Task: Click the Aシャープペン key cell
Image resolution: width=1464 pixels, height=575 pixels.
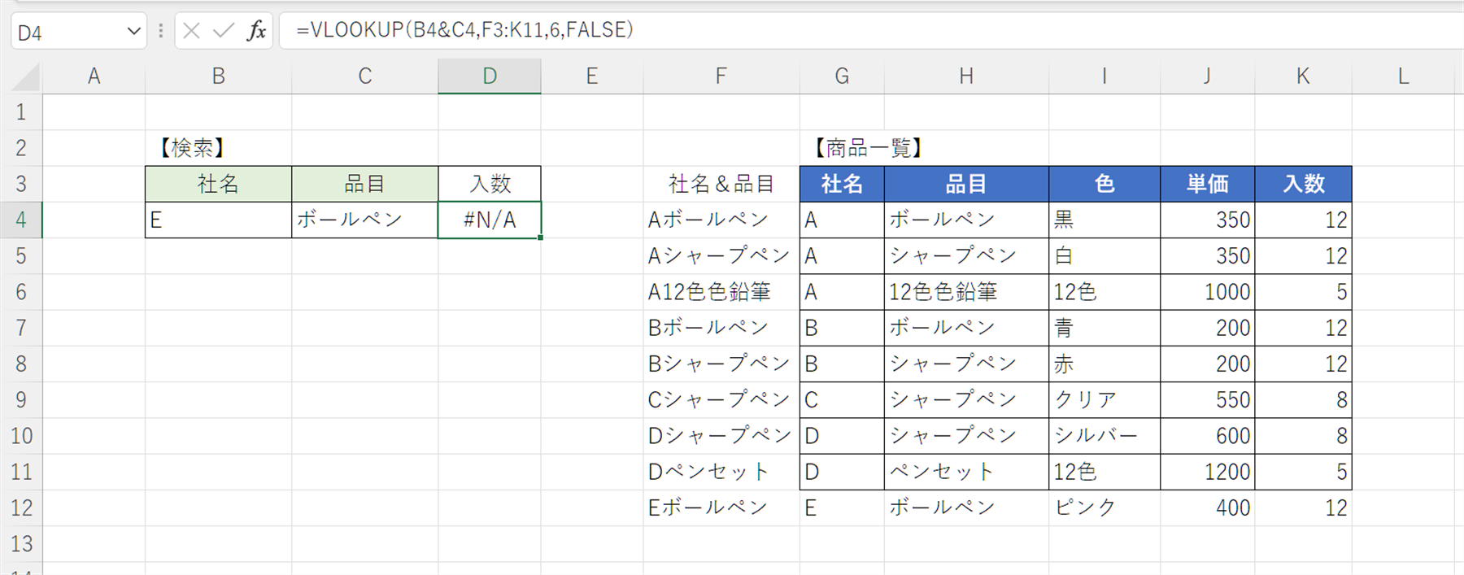Action: pos(721,255)
